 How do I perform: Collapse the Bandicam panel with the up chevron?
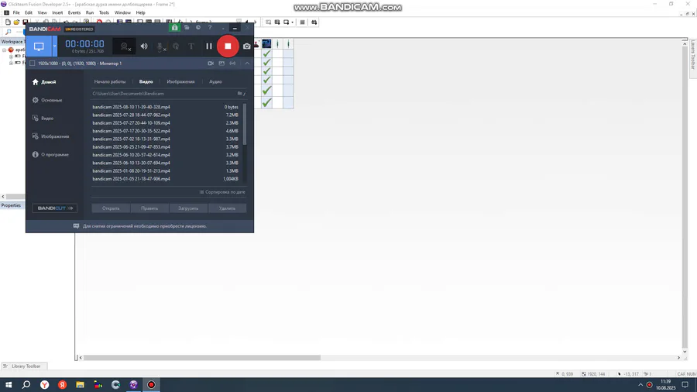pyautogui.click(x=247, y=64)
